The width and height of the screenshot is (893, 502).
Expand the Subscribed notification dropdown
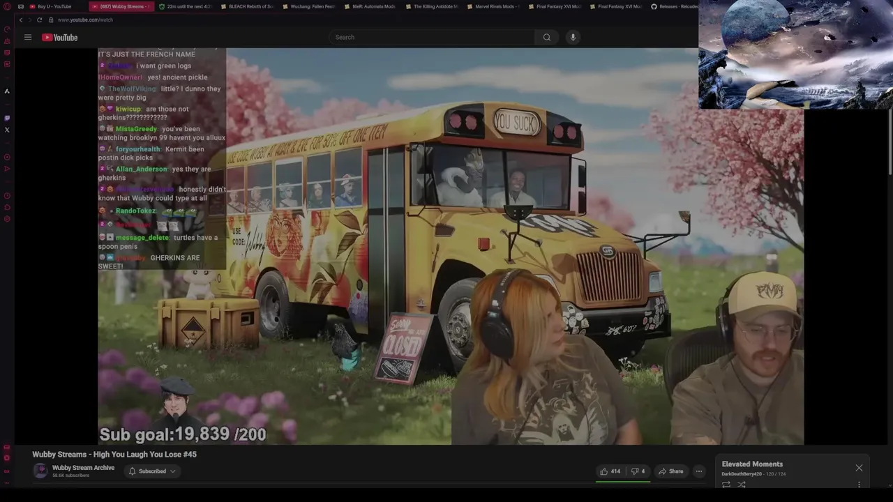pos(152,471)
